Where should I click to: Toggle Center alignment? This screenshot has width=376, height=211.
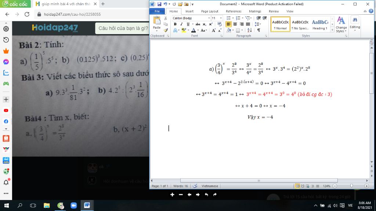235,24
